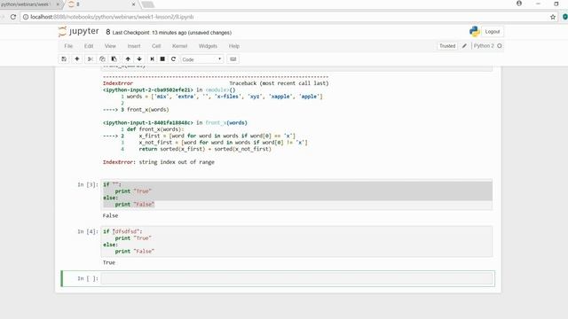
Task: Click the In [3]: prompt label
Action: pyautogui.click(x=88, y=185)
